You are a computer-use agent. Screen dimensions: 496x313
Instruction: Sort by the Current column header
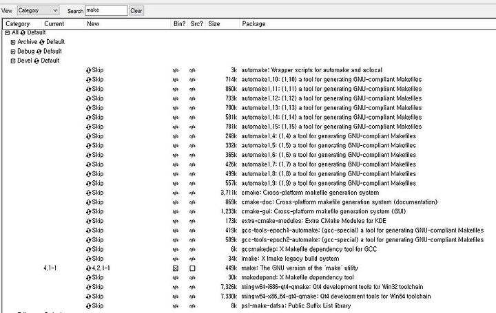[x=54, y=24]
